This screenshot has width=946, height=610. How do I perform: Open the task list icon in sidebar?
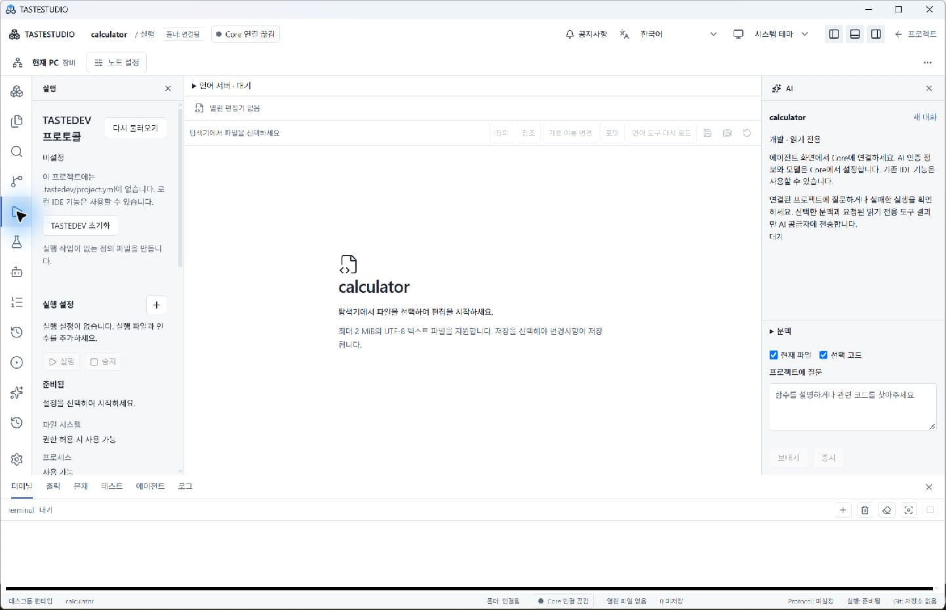coord(17,302)
